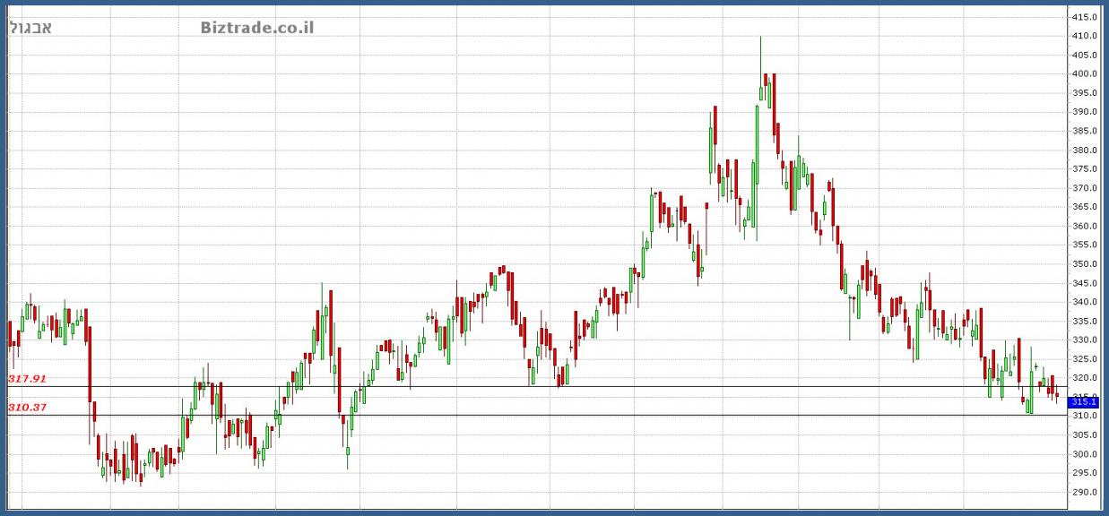Click the 400.0 price axis label
The image size is (1109, 516).
click(1085, 73)
